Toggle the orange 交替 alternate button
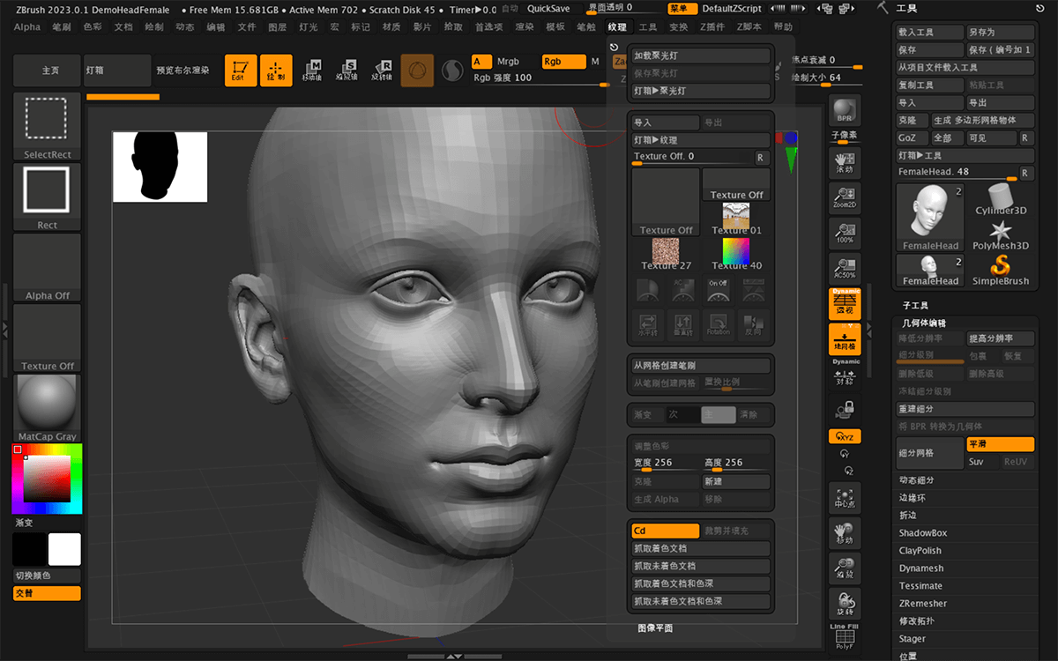This screenshot has height=661, width=1058. point(47,593)
